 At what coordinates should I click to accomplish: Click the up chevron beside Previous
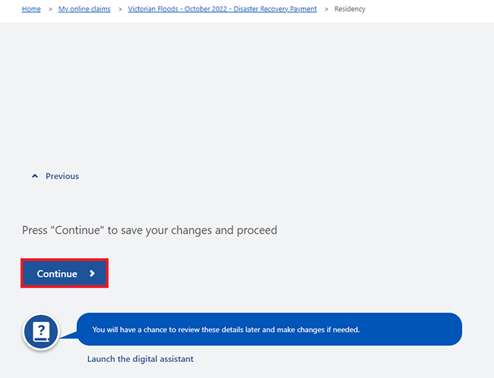coord(35,176)
